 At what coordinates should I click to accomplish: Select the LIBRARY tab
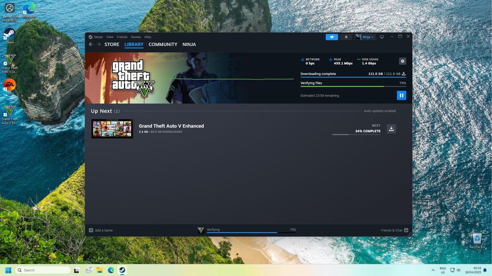point(134,45)
